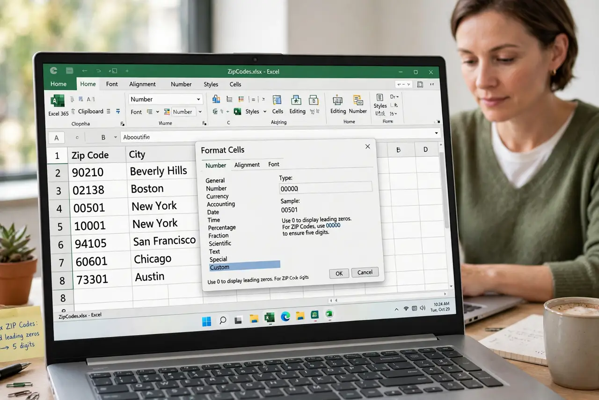Click the Excel icon on the taskbar
Screen dimensions: 599x400
(x=270, y=318)
